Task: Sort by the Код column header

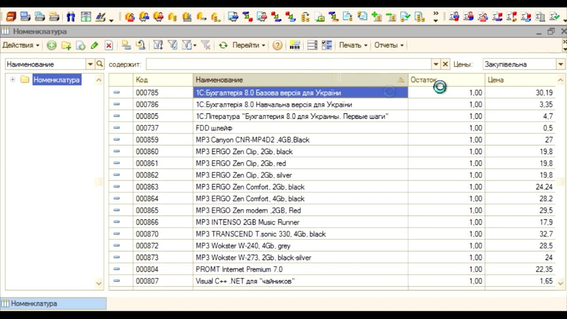Action: (x=163, y=80)
